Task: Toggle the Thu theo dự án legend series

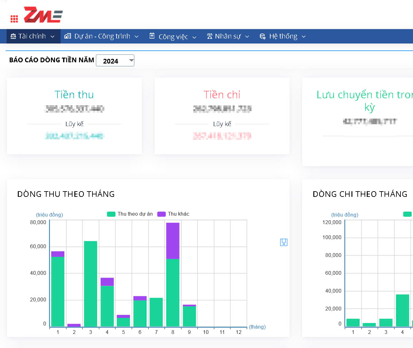Action: pos(130,214)
